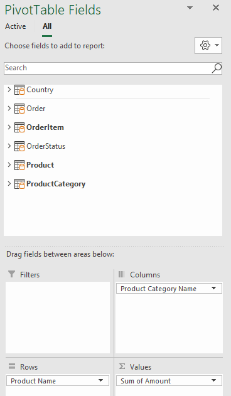
Task: Click the Order table icon
Action: (x=19, y=109)
